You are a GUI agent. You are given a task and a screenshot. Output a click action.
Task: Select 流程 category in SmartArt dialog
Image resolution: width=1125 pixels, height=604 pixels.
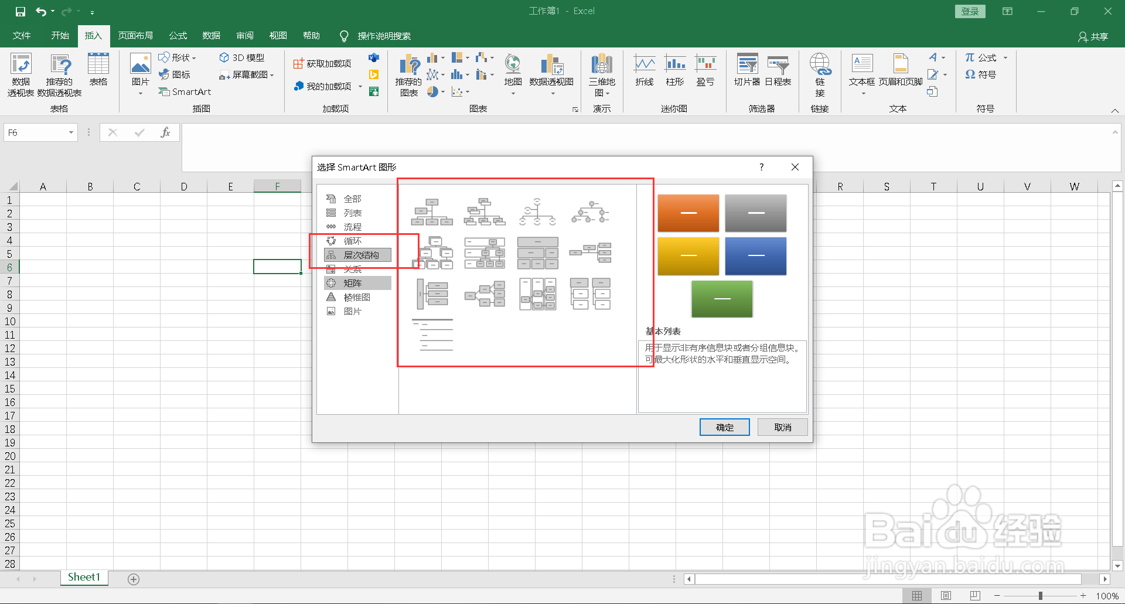[357, 227]
